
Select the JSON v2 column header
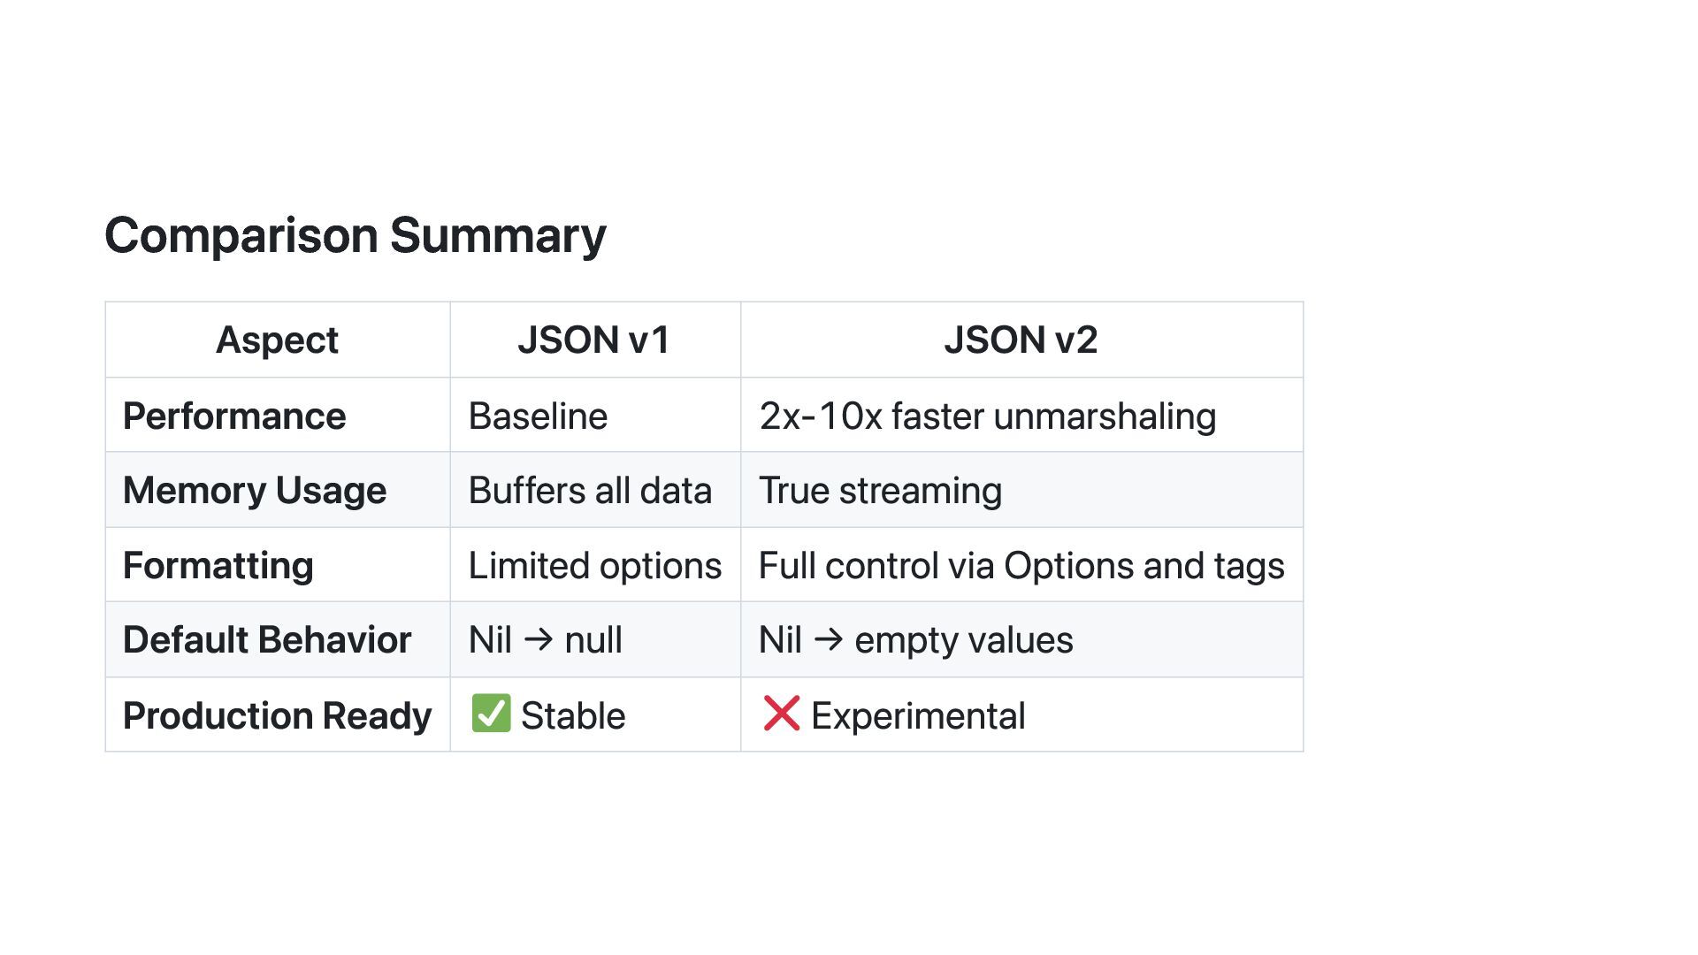tap(1021, 340)
